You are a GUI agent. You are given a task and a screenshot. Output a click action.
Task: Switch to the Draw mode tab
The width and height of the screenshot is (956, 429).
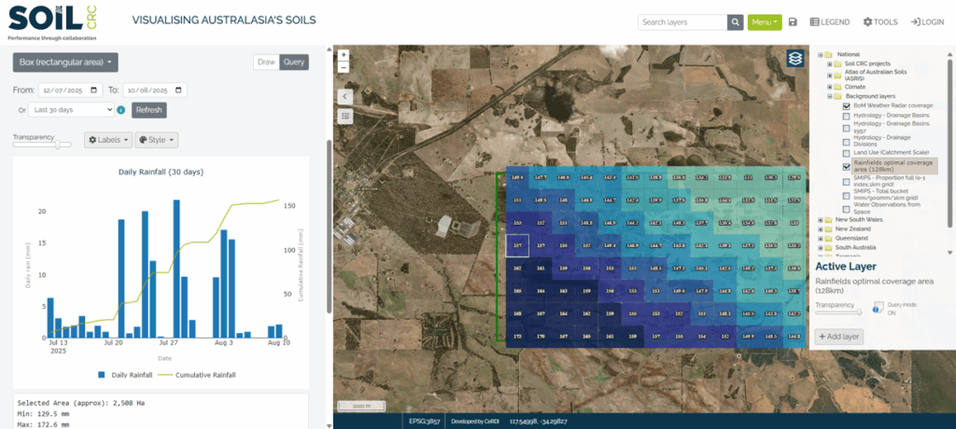pyautogui.click(x=266, y=62)
